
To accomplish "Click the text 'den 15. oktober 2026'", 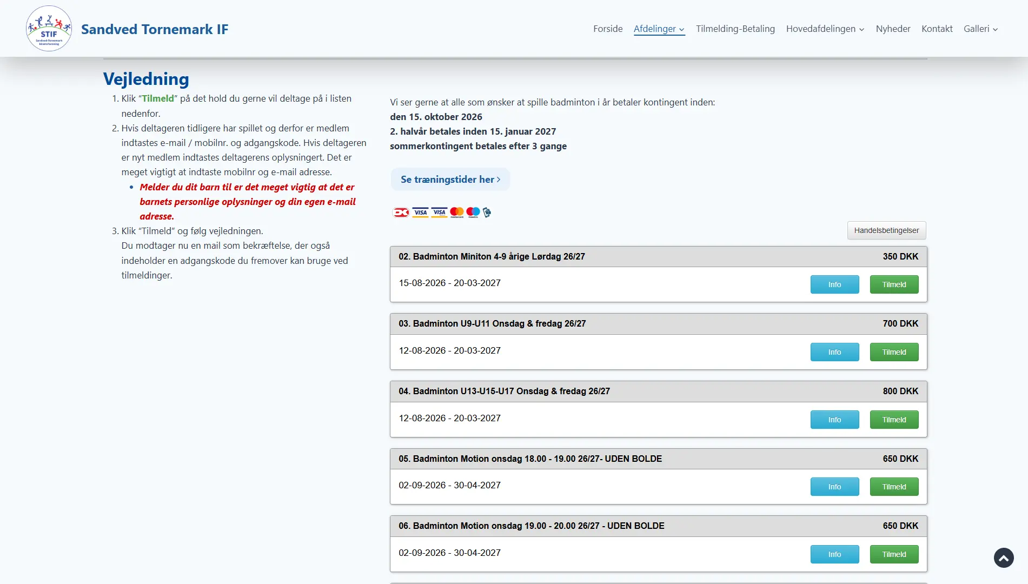I will click(436, 117).
